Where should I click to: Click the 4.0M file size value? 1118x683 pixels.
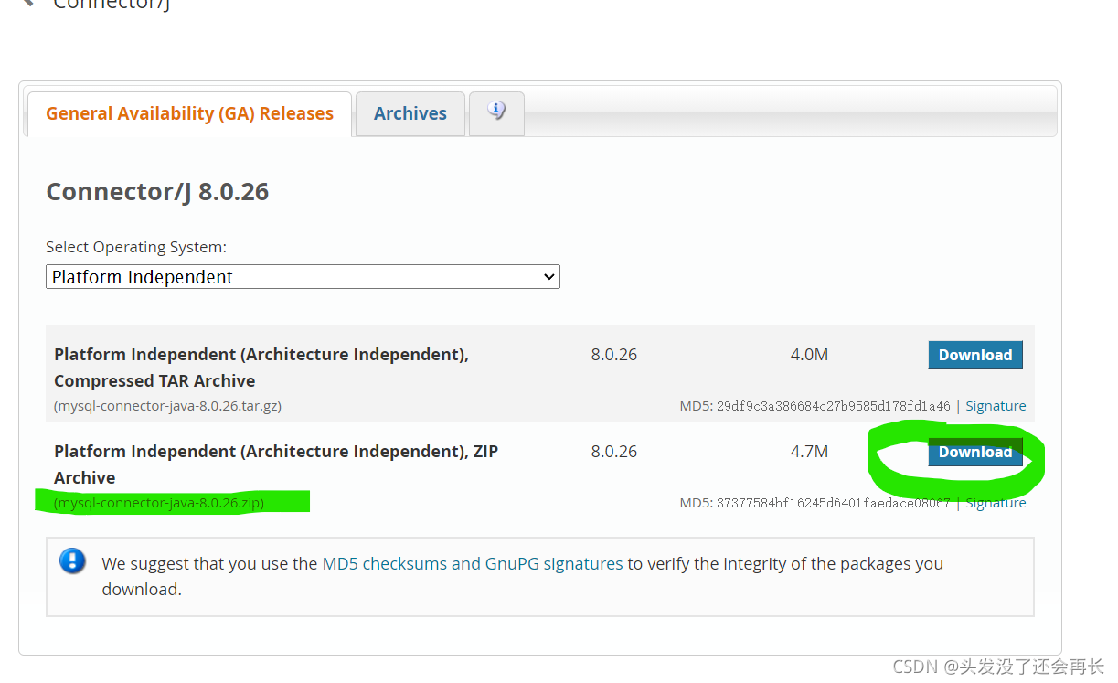pyautogui.click(x=809, y=355)
